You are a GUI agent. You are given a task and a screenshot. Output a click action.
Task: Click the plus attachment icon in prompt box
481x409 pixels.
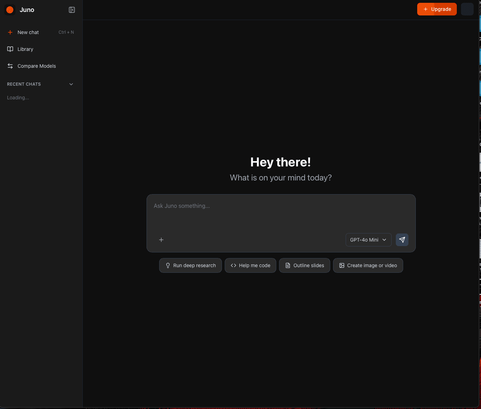point(161,240)
